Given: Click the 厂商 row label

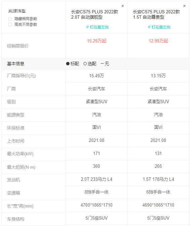Looking at the screenshot, I should (11, 89).
